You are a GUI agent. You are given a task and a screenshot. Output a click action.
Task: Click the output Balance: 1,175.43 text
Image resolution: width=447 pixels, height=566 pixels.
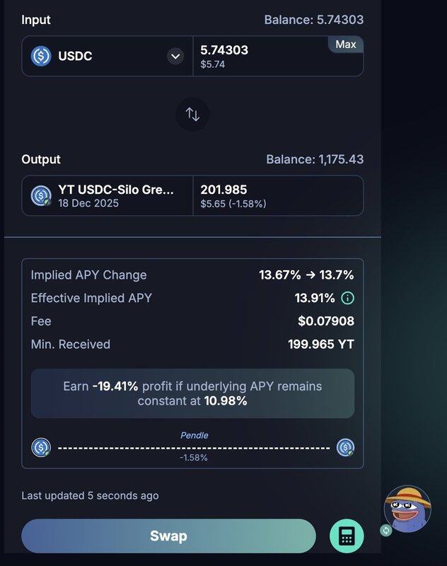pyautogui.click(x=315, y=160)
